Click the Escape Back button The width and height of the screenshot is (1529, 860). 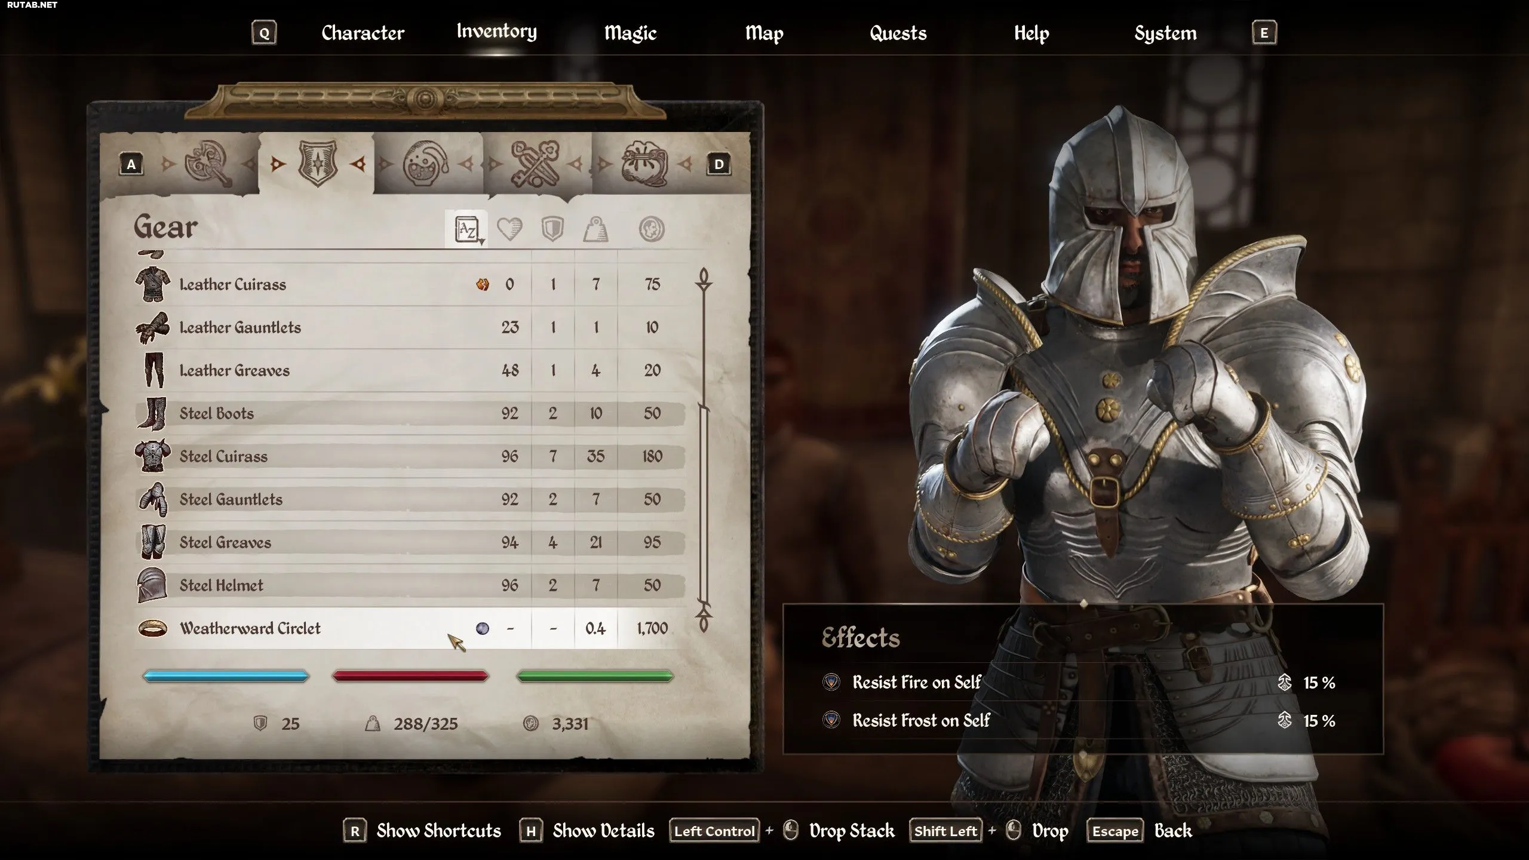[1139, 831]
